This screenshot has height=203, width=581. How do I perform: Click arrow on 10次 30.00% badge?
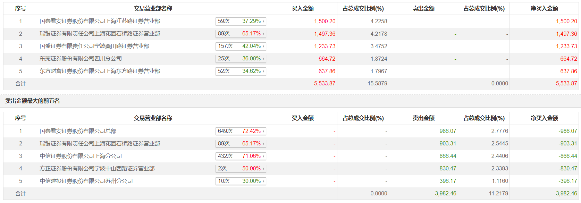pos(263,181)
